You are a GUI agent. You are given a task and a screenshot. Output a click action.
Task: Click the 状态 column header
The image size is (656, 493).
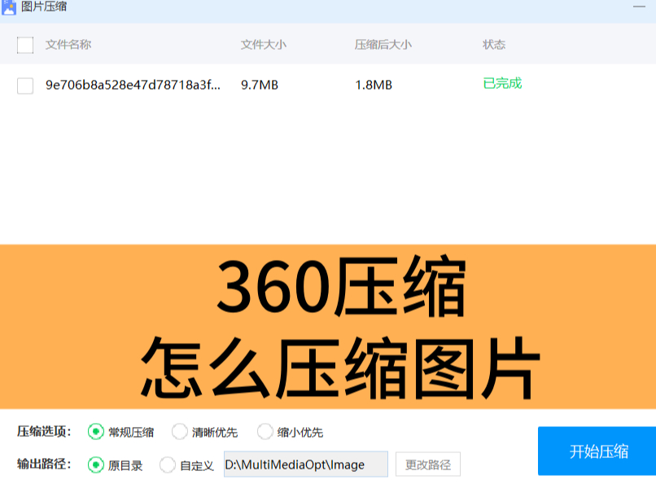tap(494, 45)
